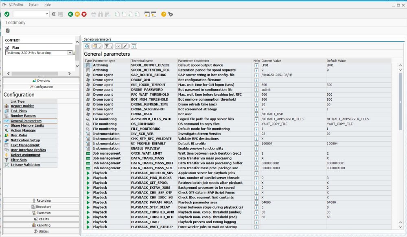Click Help icon for ORCH_WAIT_LIMIT row
Screen dimensions: 407x237
pos(256,153)
